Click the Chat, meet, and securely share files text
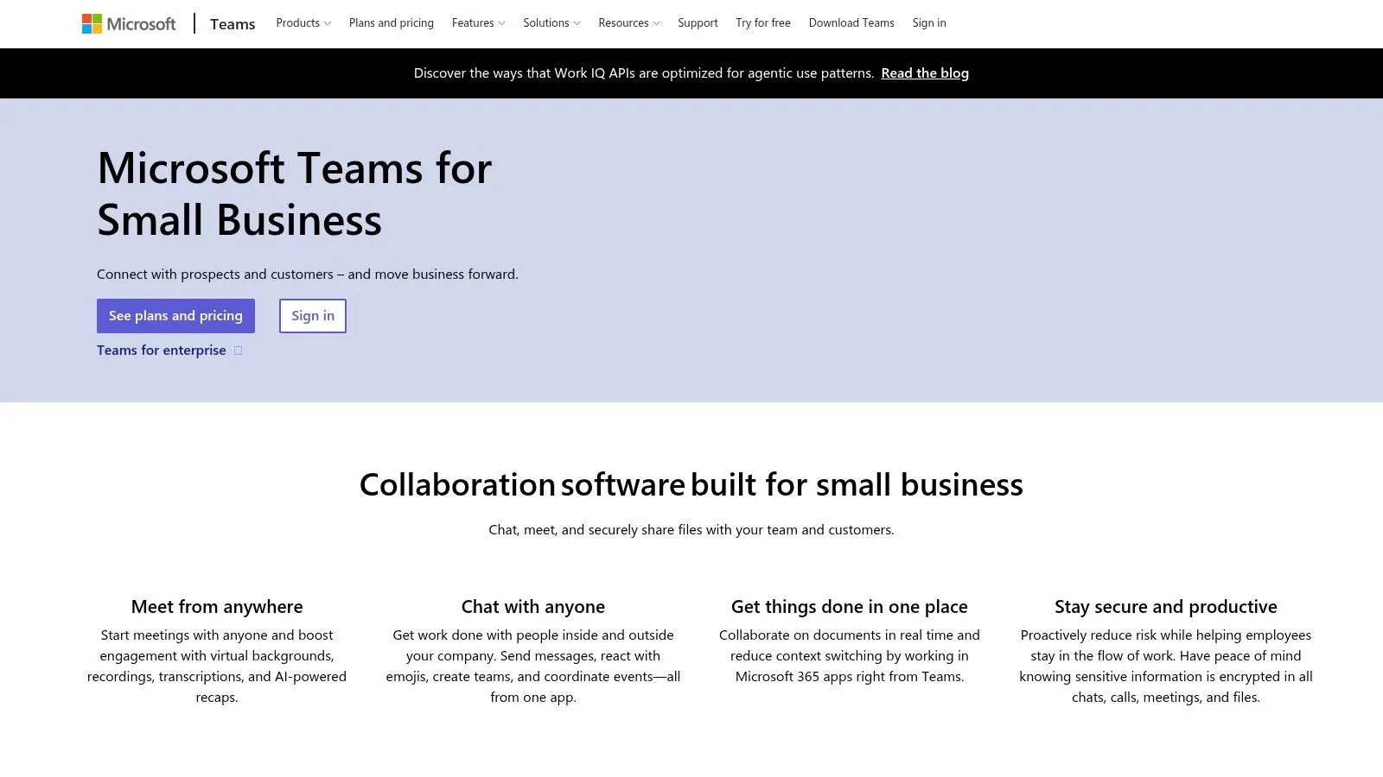1383x777 pixels. pos(691,530)
